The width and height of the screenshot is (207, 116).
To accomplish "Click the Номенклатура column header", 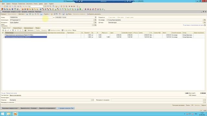I will coord(26,33).
